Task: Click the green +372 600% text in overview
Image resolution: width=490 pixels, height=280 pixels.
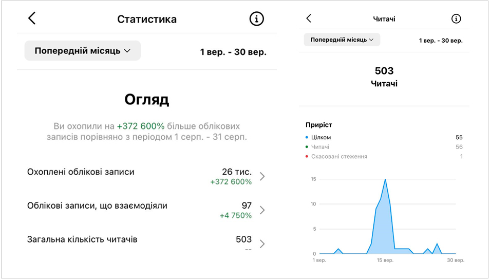Action: [140, 126]
